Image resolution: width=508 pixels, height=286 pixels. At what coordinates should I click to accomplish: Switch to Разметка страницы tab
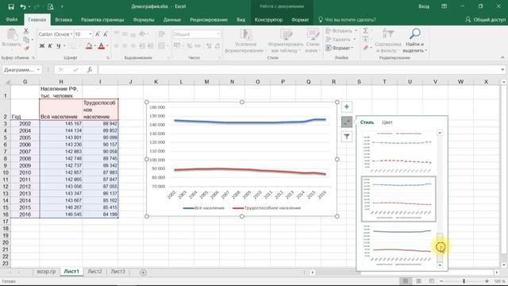102,19
